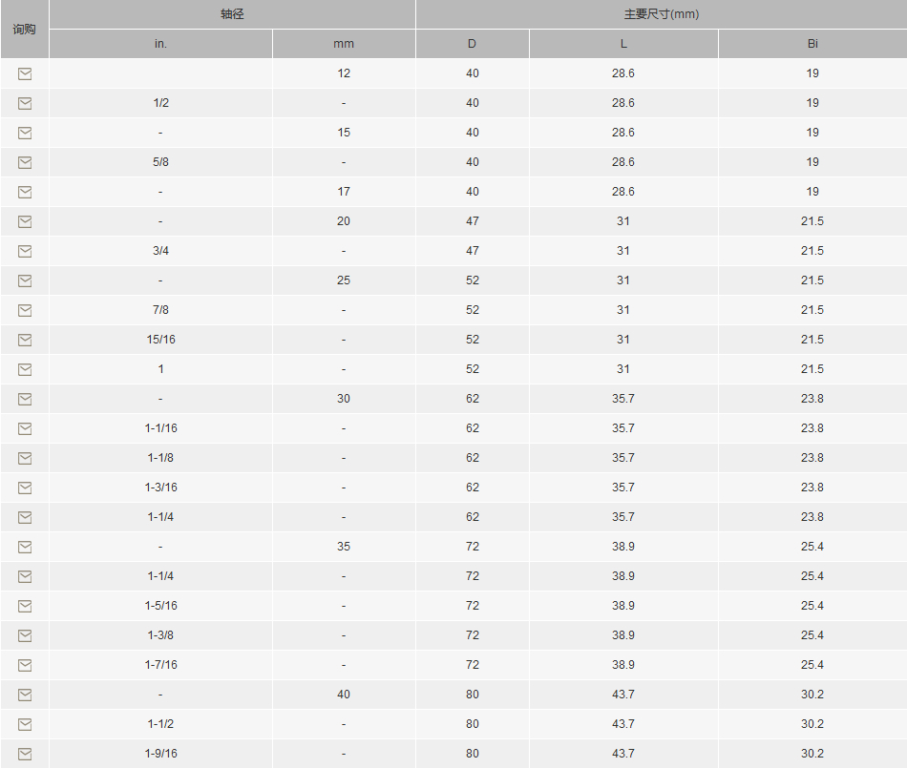Click inquiry envelope for 1/2 inch shaft row
The image size is (907, 768).
coord(25,103)
